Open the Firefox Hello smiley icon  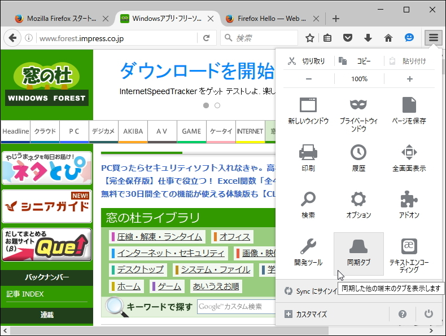tap(409, 38)
